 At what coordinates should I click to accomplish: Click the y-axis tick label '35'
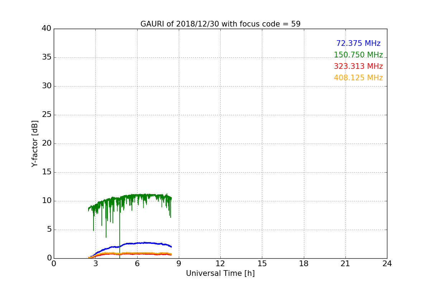click(x=47, y=57)
